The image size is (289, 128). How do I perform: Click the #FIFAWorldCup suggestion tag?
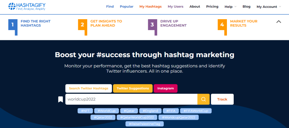tap(196, 111)
